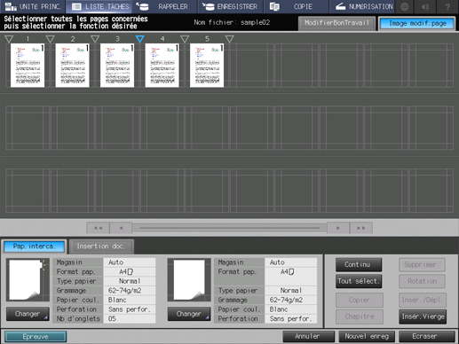The image size is (459, 344).
Task: Open the NUMERISATION tab
Action: [364, 6]
